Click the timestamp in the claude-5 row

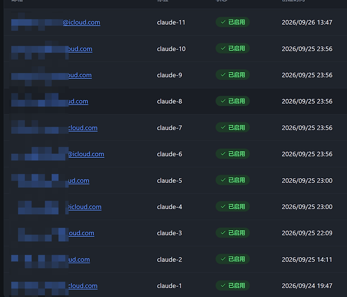[307, 181]
